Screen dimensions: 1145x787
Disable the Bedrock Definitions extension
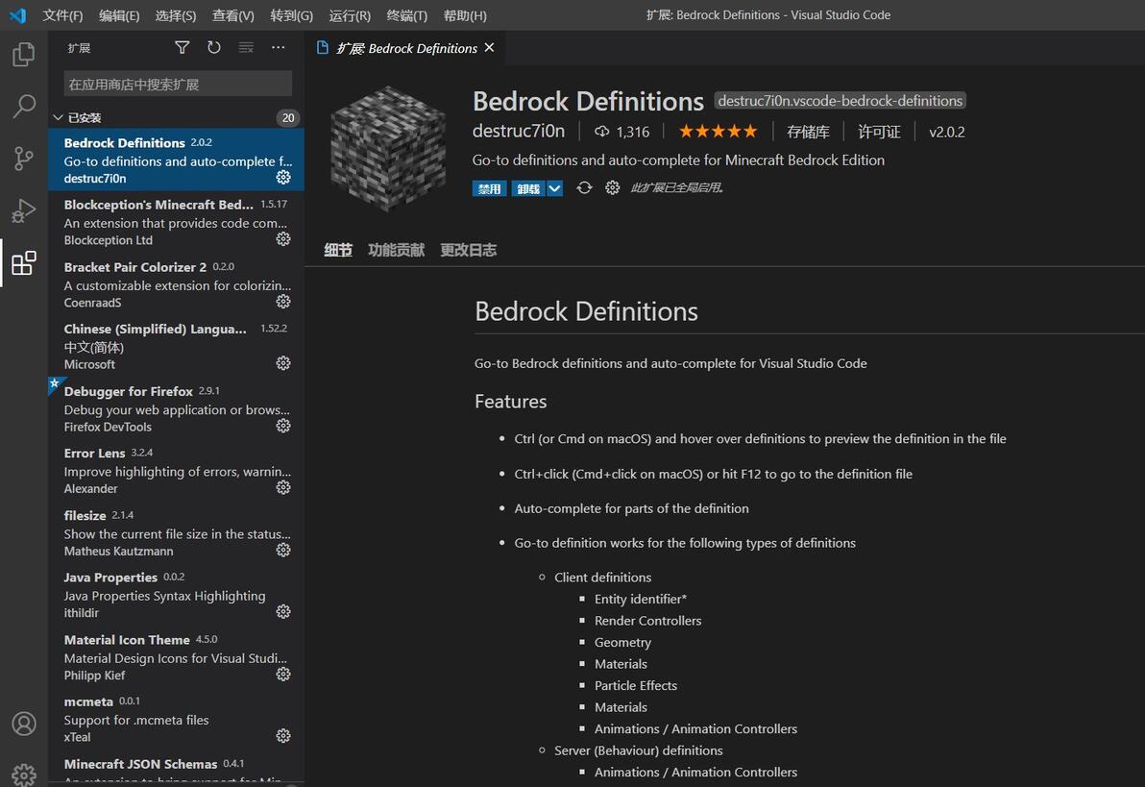(489, 188)
